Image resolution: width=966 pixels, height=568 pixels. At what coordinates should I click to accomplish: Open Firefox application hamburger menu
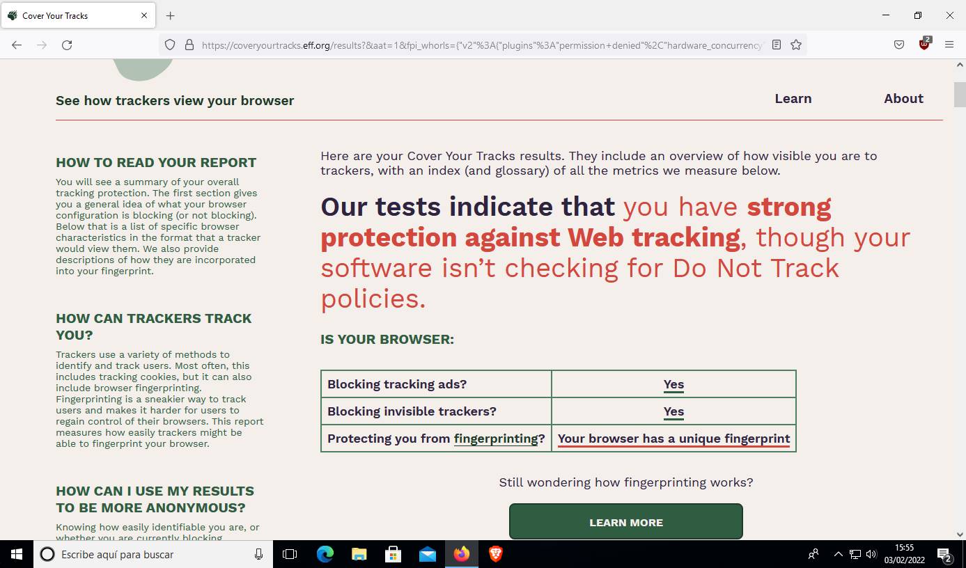[949, 45]
